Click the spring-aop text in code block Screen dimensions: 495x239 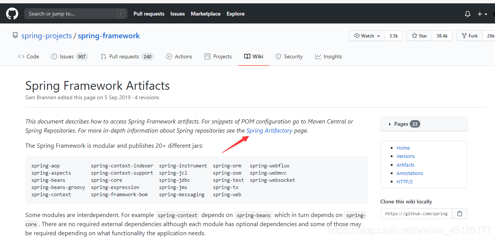[x=46, y=166]
